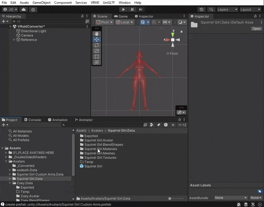Click the Asset Labels tag icon
Image resolution: width=264 pixels, height=207 pixels.
tap(260, 192)
